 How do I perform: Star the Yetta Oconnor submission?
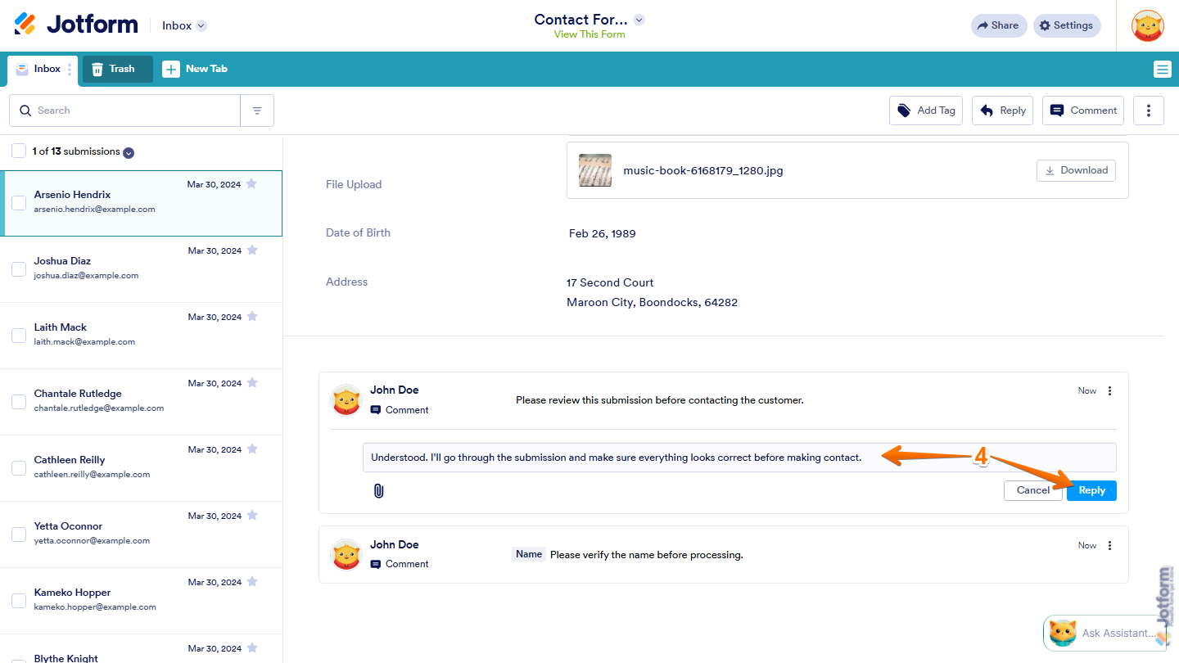[252, 516]
